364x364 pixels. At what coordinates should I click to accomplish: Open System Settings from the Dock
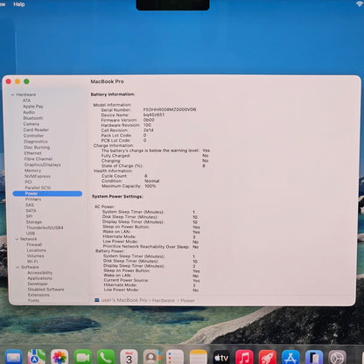[337, 357]
